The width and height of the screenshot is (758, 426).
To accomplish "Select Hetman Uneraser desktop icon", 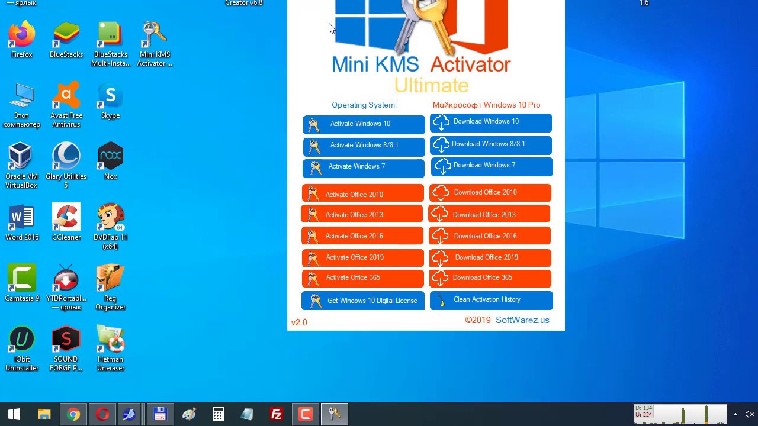I will coord(111,349).
